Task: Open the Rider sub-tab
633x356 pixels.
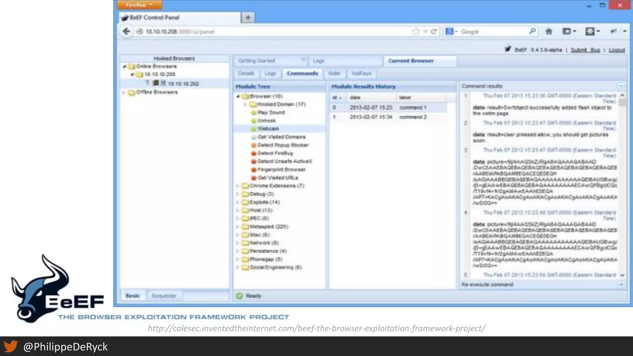Action: [x=334, y=73]
